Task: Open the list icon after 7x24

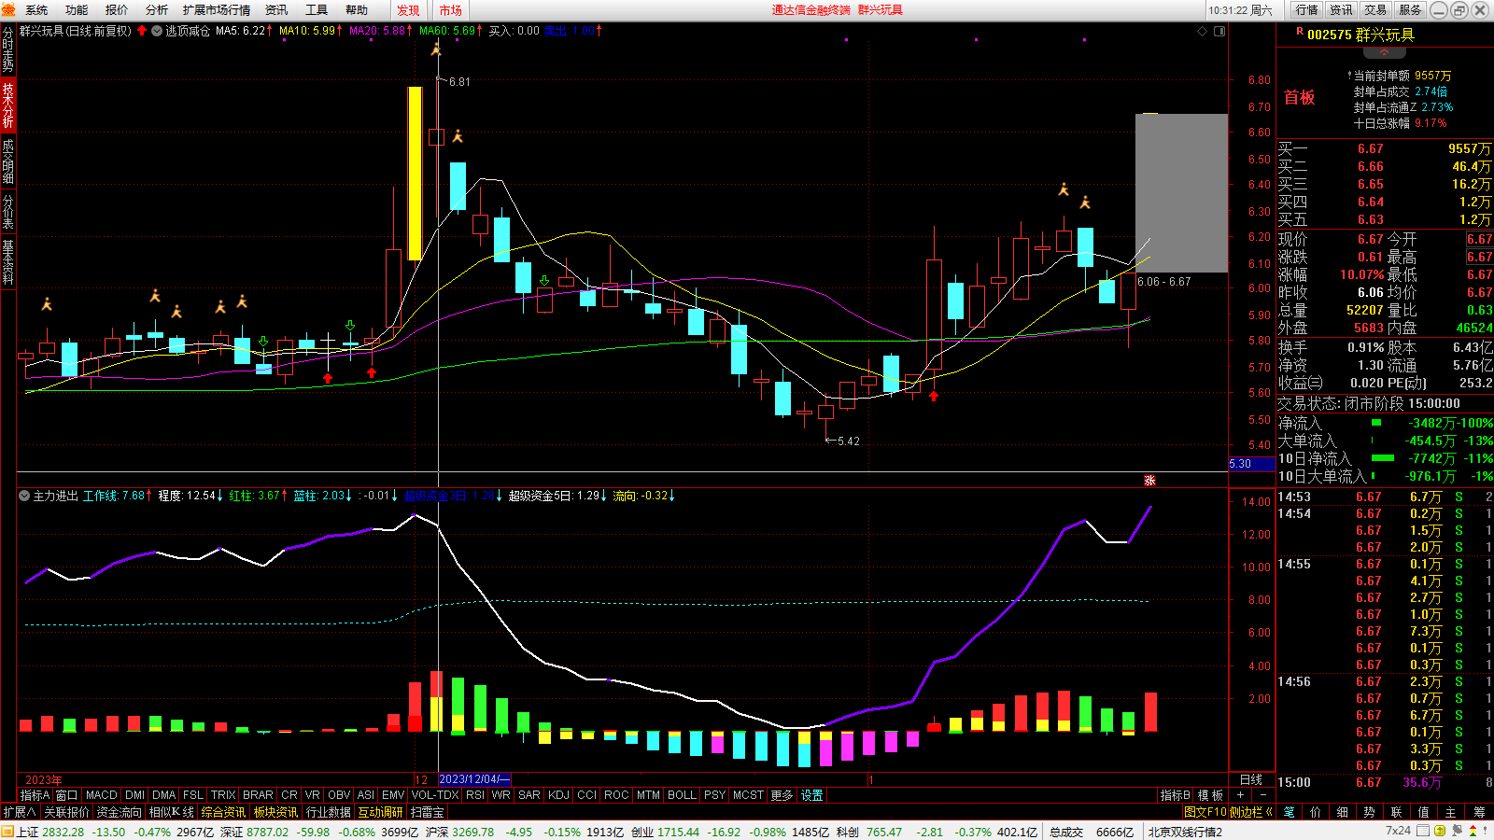Action: coord(1422,831)
